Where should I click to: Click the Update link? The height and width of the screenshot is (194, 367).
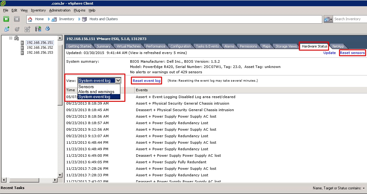[x=329, y=53]
